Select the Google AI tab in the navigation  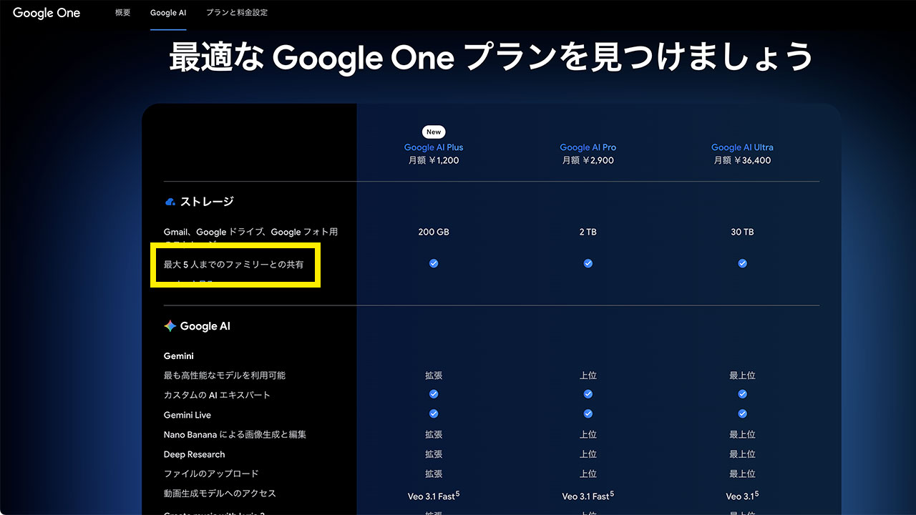click(x=167, y=12)
